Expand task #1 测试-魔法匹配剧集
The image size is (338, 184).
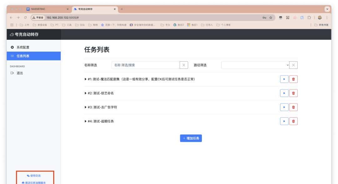click(x=85, y=79)
